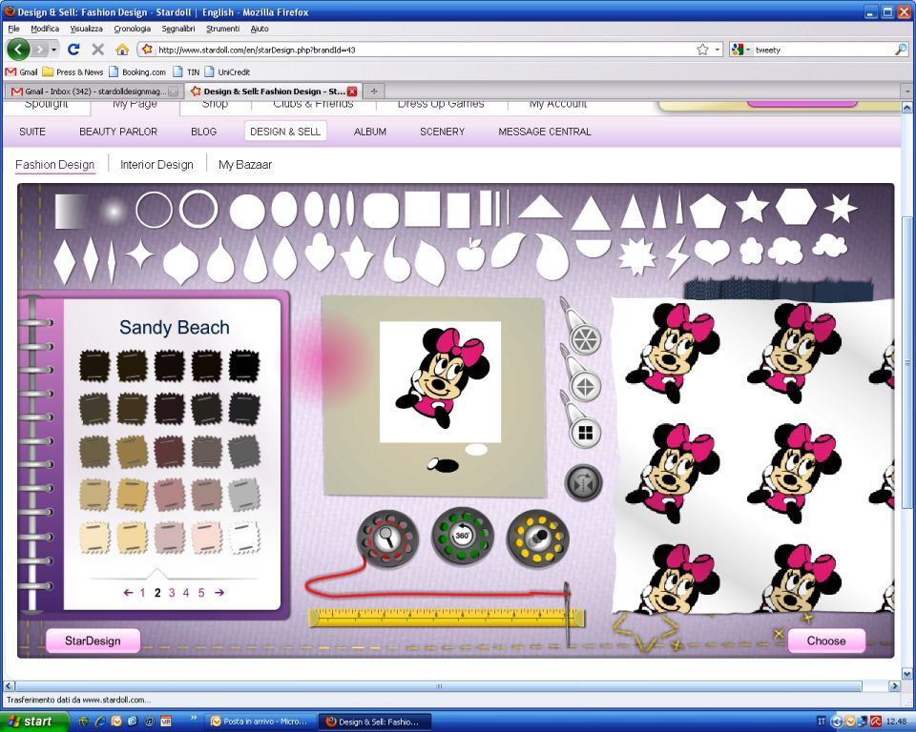
Task: Bookmark page with star icon
Action: (702, 50)
